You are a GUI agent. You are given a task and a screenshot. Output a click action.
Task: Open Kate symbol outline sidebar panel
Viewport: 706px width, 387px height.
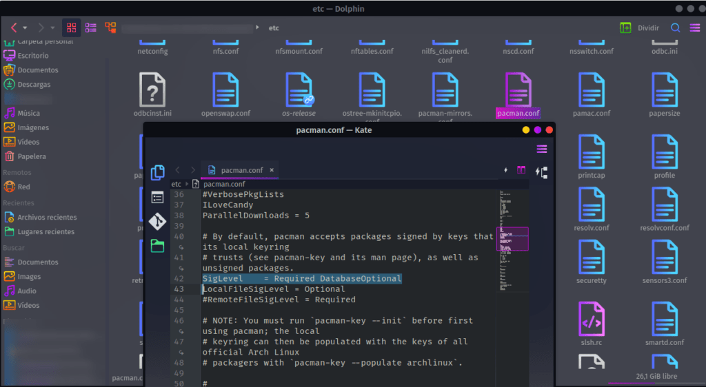pos(158,198)
